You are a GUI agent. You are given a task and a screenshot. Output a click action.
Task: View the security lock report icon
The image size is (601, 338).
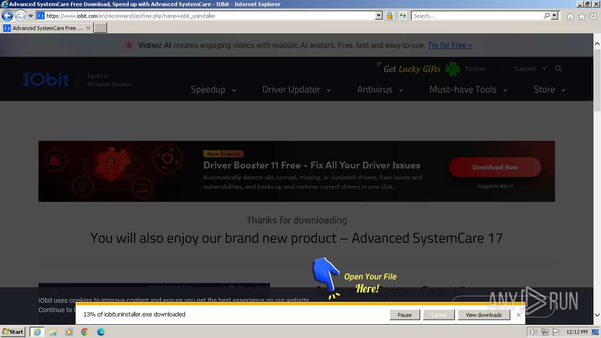(x=389, y=15)
